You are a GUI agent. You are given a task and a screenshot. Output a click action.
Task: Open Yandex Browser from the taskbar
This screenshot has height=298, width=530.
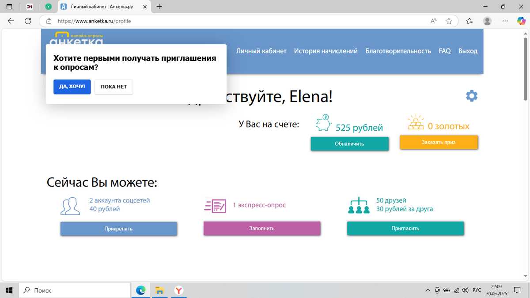click(x=178, y=290)
